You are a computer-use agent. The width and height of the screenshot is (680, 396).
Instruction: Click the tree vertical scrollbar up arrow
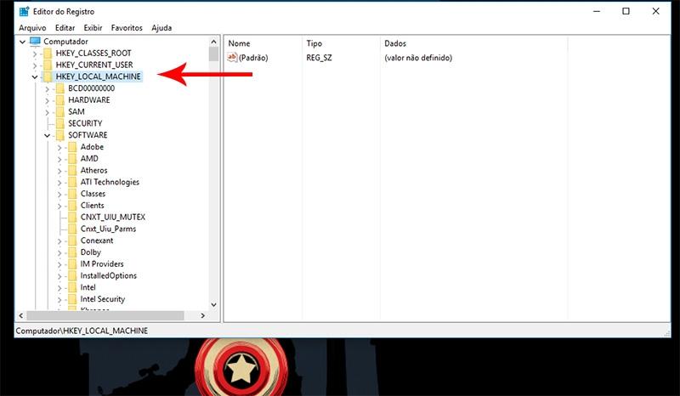214,42
